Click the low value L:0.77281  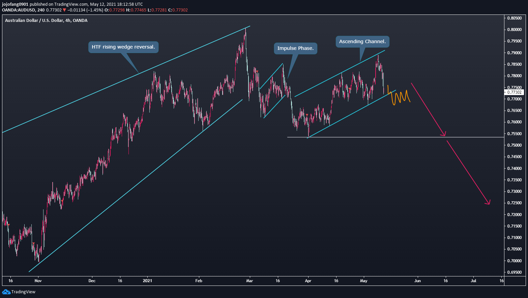[x=157, y=10]
